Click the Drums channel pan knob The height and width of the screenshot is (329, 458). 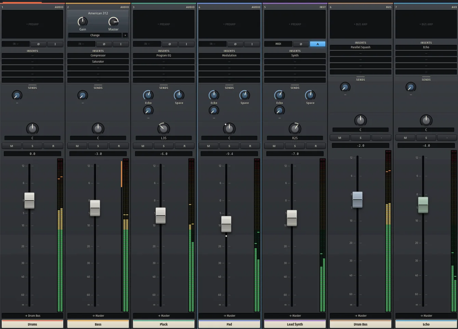[32, 129]
